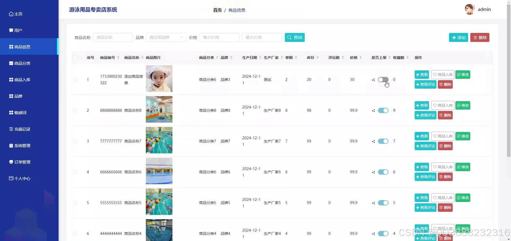Open the 首页 breadcrumb link
The height and width of the screenshot is (241, 511).
217,10
